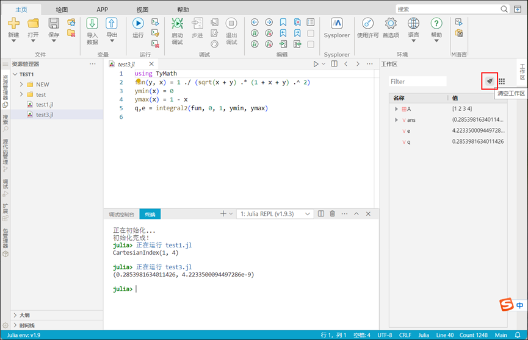Open 首选项 preferences

pyautogui.click(x=391, y=28)
